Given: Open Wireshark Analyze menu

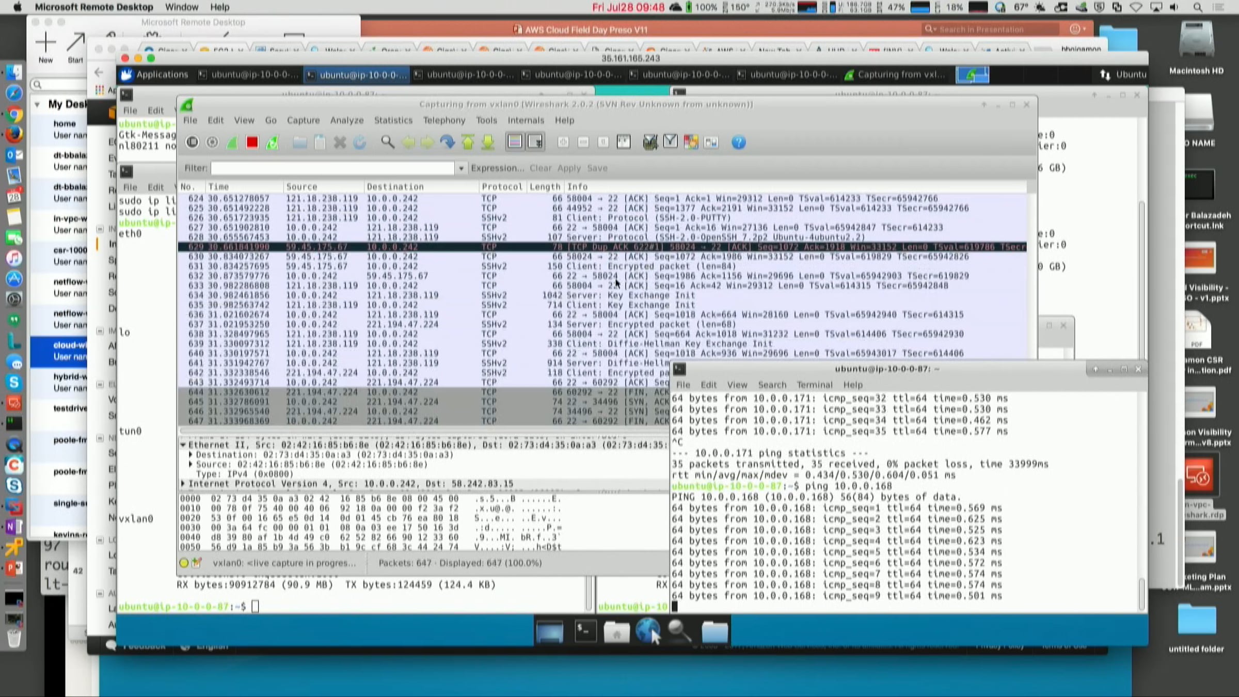Looking at the screenshot, I should point(347,120).
